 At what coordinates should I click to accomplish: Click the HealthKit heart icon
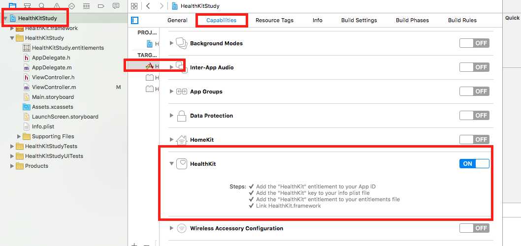[181, 164]
